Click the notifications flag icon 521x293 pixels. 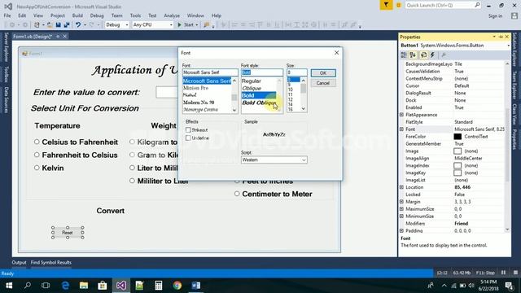386,5
